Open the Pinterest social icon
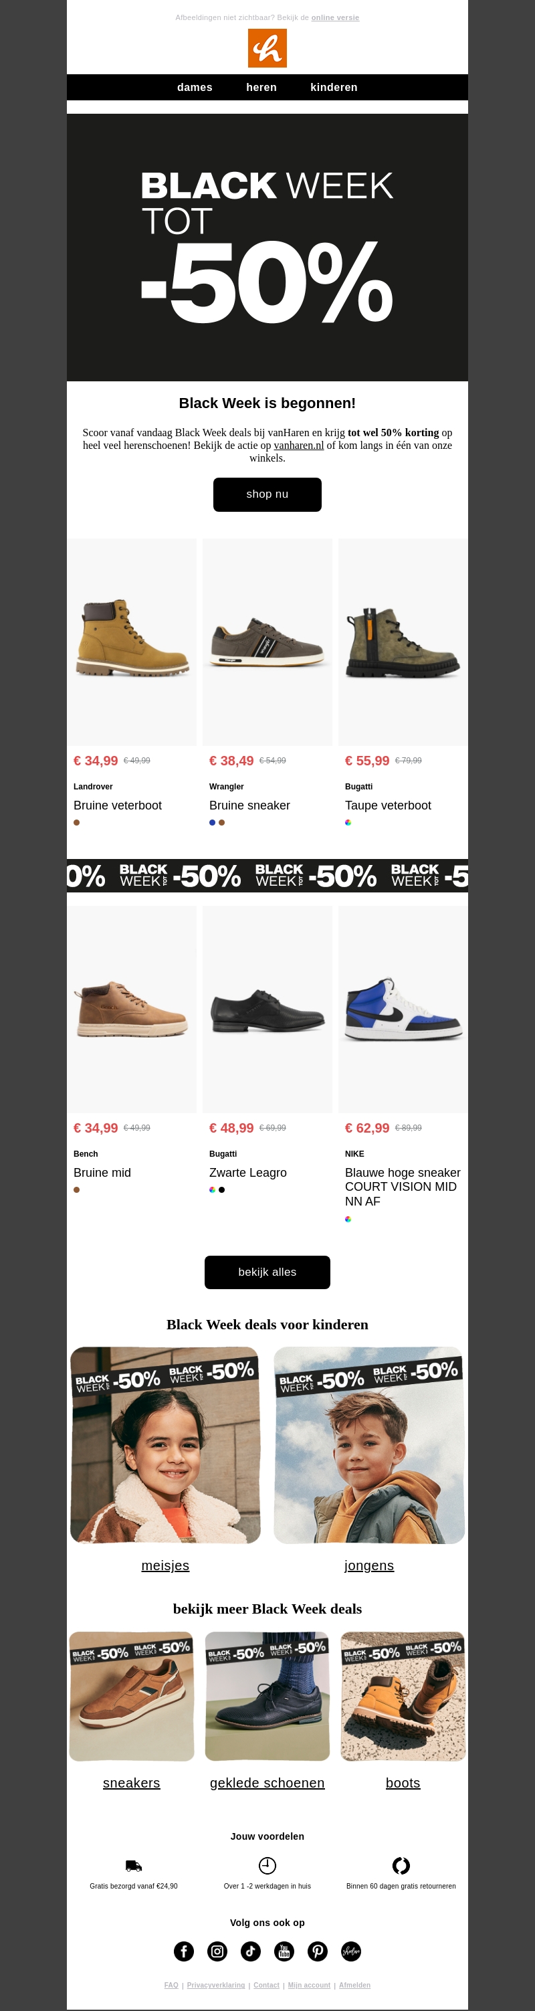This screenshot has width=535, height=2011. point(318,1951)
